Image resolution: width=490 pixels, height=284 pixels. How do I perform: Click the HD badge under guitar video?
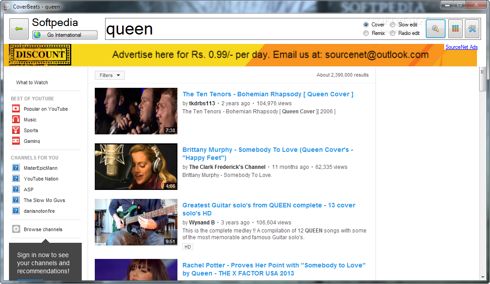187,247
